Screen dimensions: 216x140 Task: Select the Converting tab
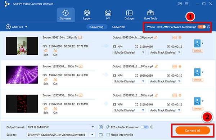click(97, 27)
